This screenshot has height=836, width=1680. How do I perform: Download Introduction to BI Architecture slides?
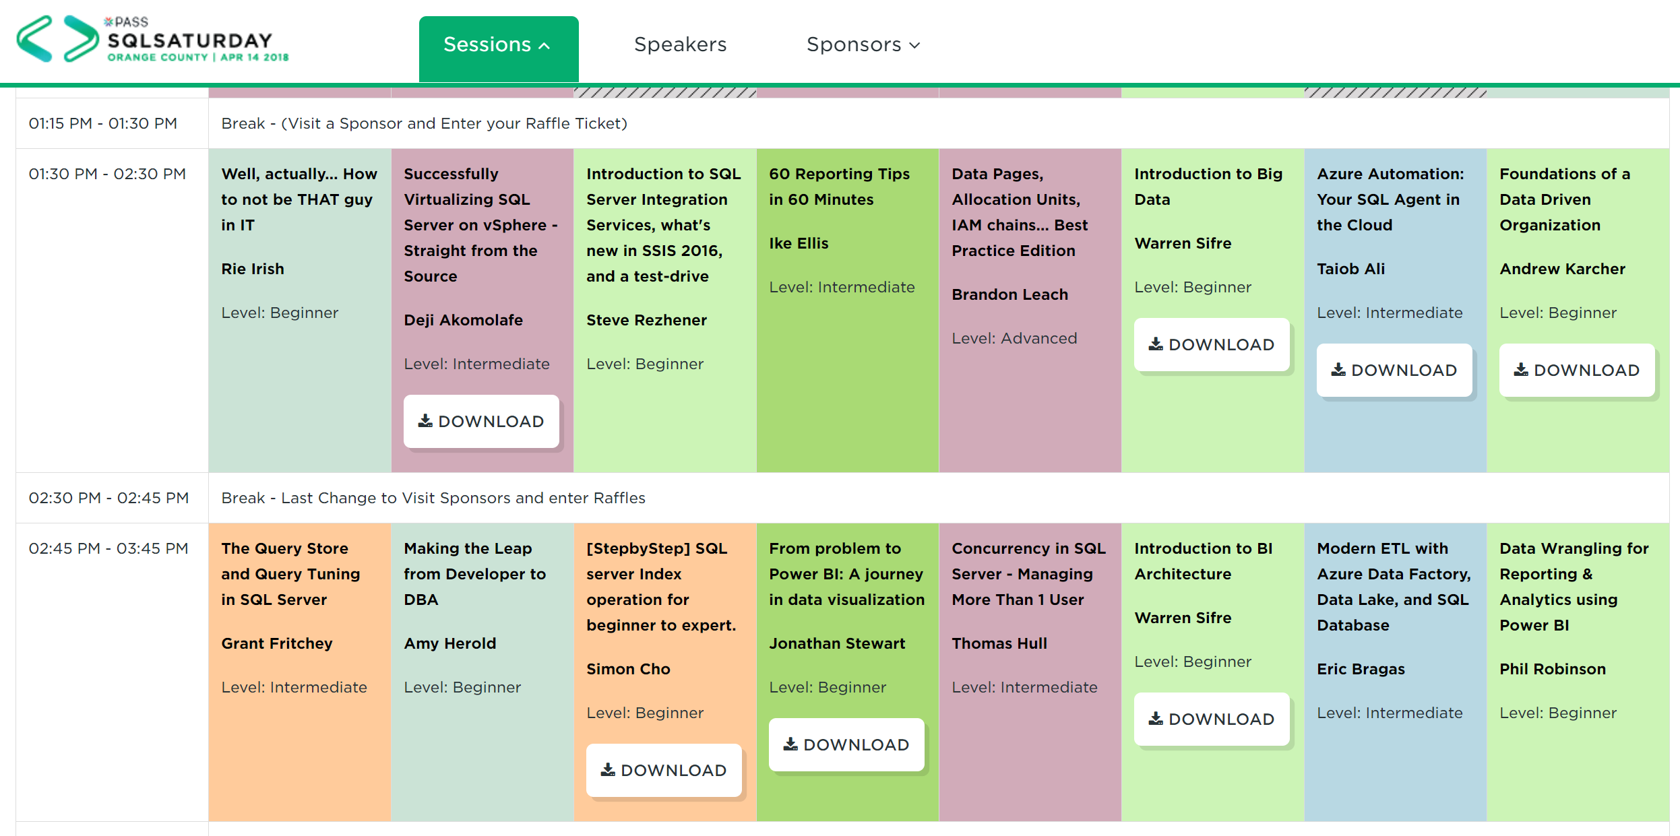pos(1212,719)
